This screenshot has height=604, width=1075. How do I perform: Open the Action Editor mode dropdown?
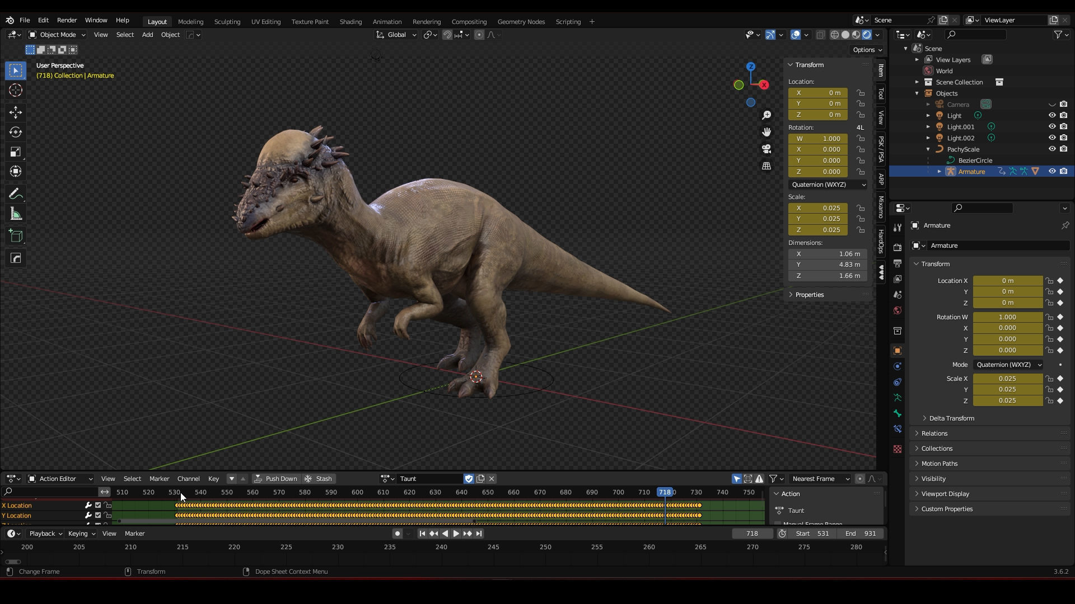60,479
